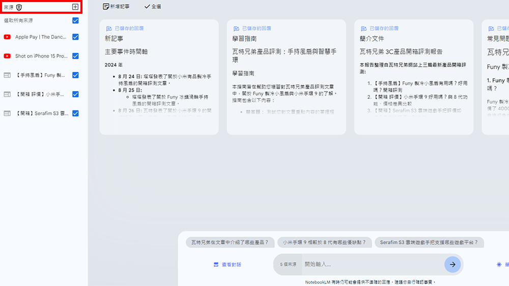Click the shield icon next to 來源
Viewport: 509px width, 286px height.
point(19,8)
